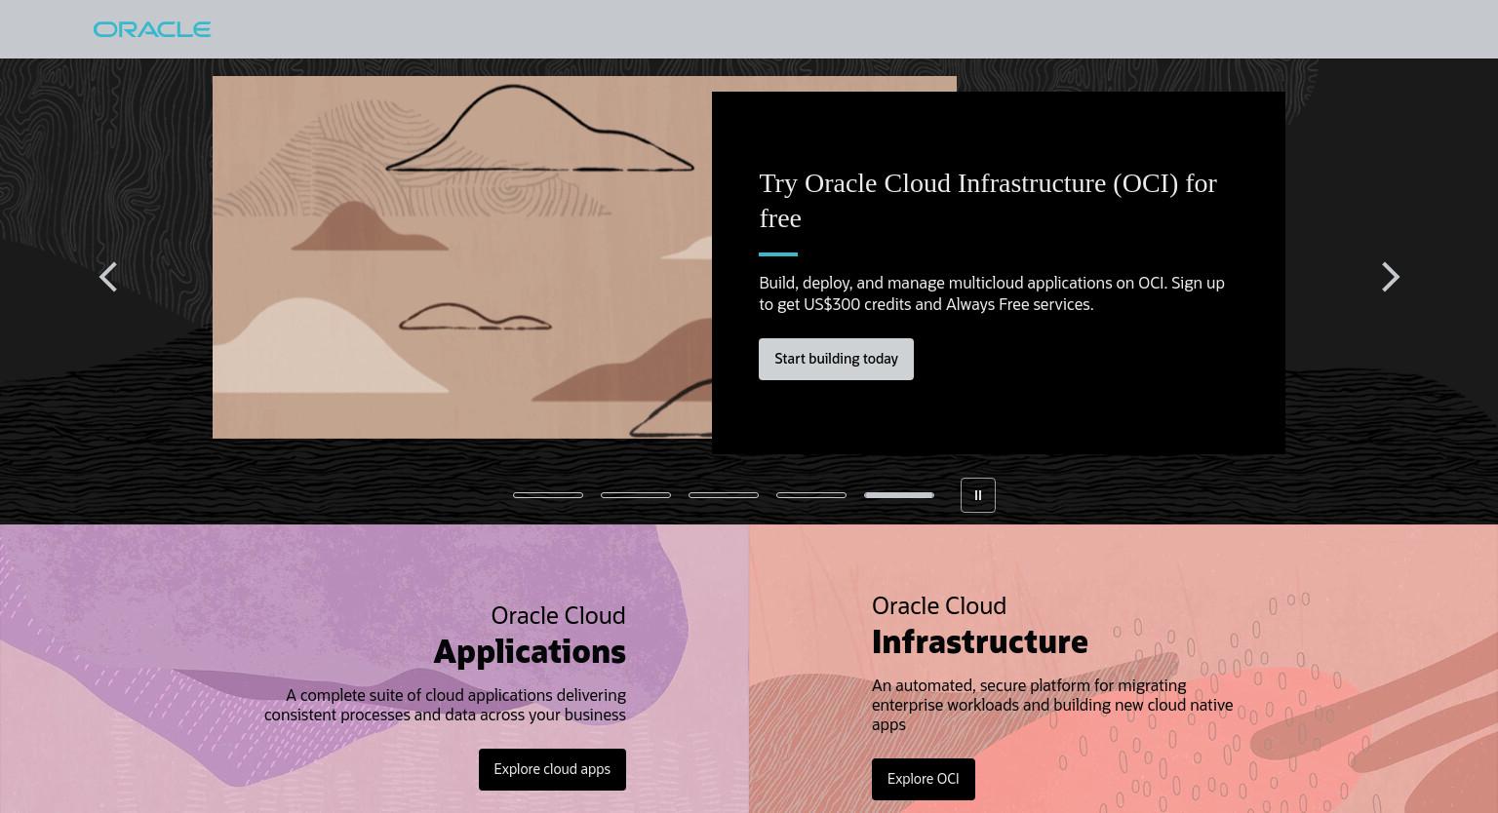
Task: Select the third carousel slide indicator
Action: (x=724, y=495)
